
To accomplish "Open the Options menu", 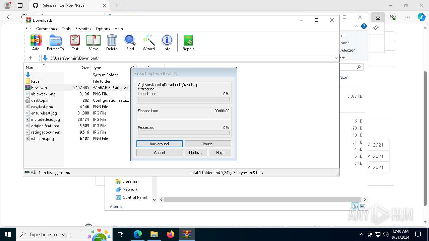I will pyautogui.click(x=103, y=29).
